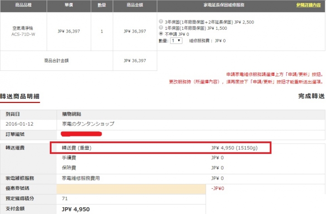Click the 完成轉送 heading
This screenshot has height=214, width=326.
point(312,96)
